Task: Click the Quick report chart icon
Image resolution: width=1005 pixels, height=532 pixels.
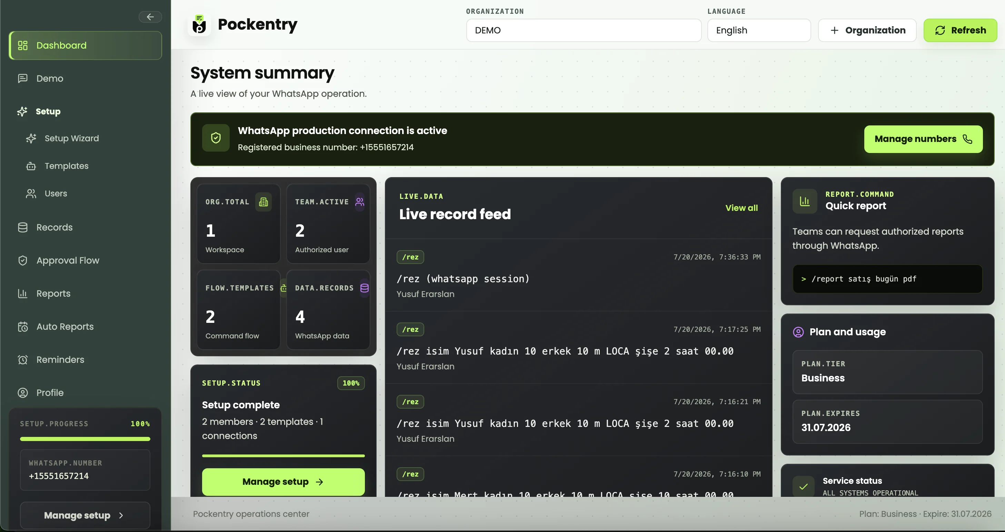Action: (805, 201)
